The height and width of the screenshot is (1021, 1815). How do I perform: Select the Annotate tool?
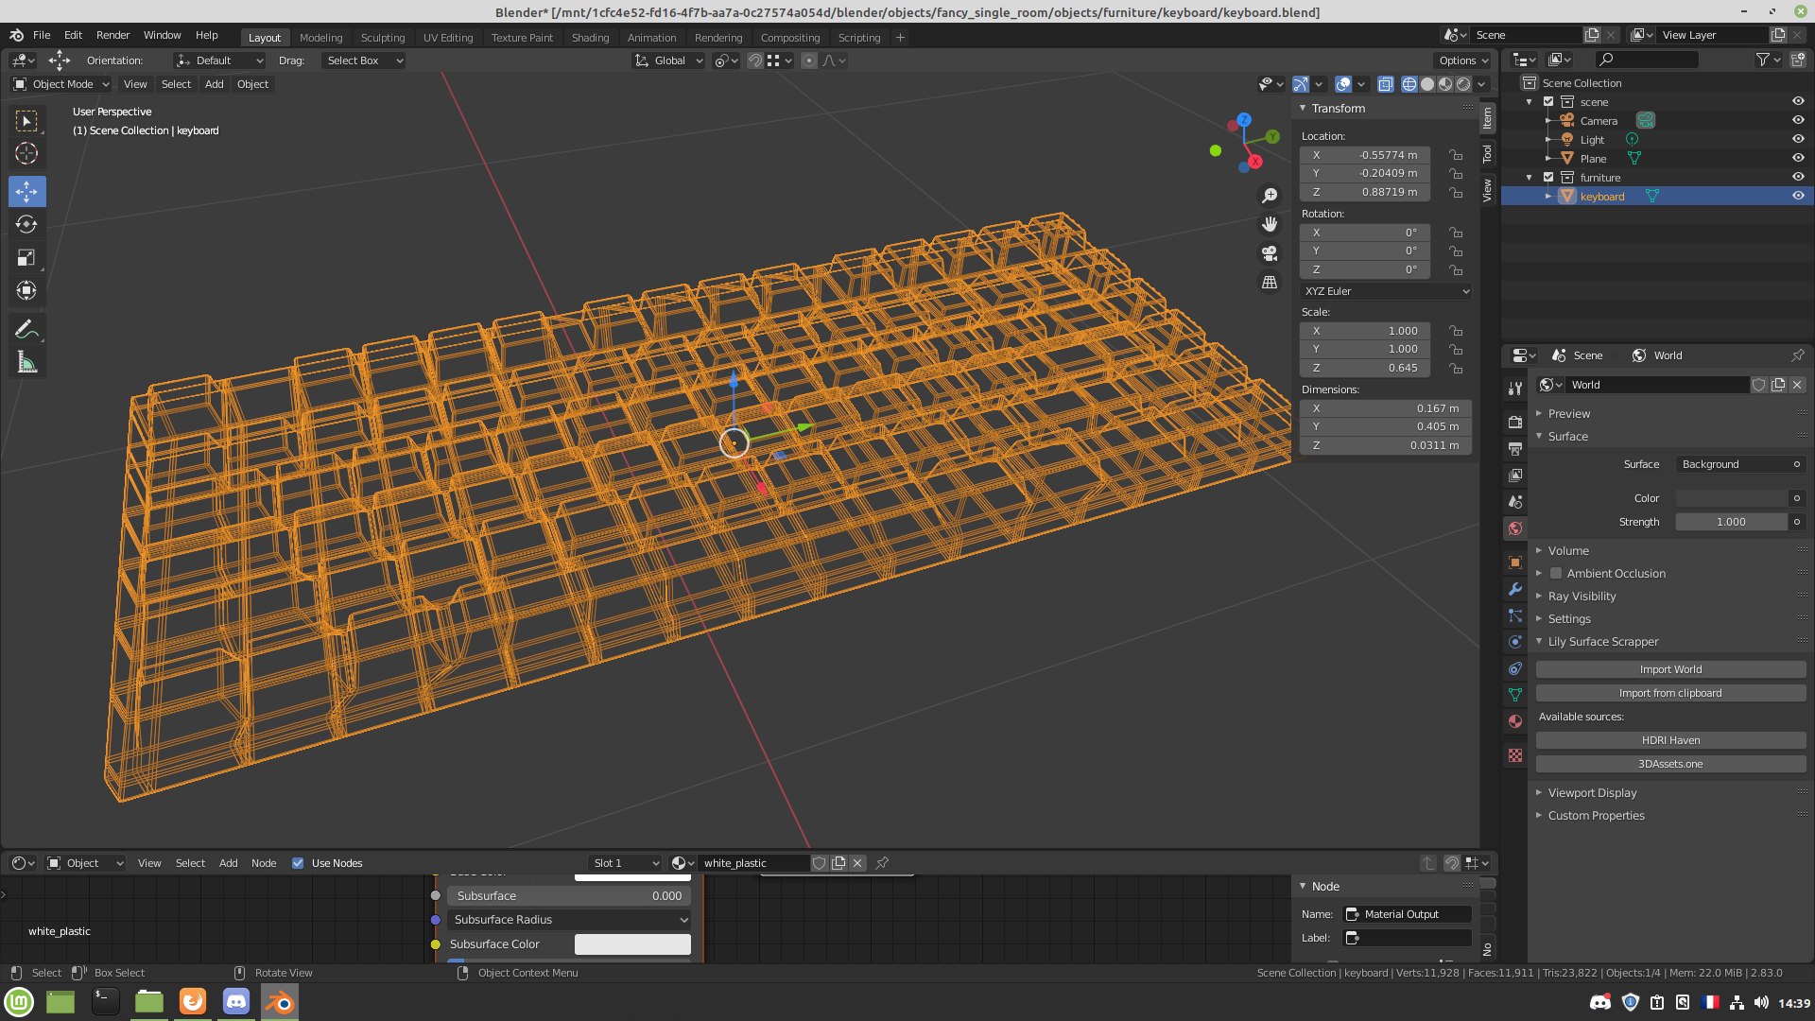[x=26, y=330]
